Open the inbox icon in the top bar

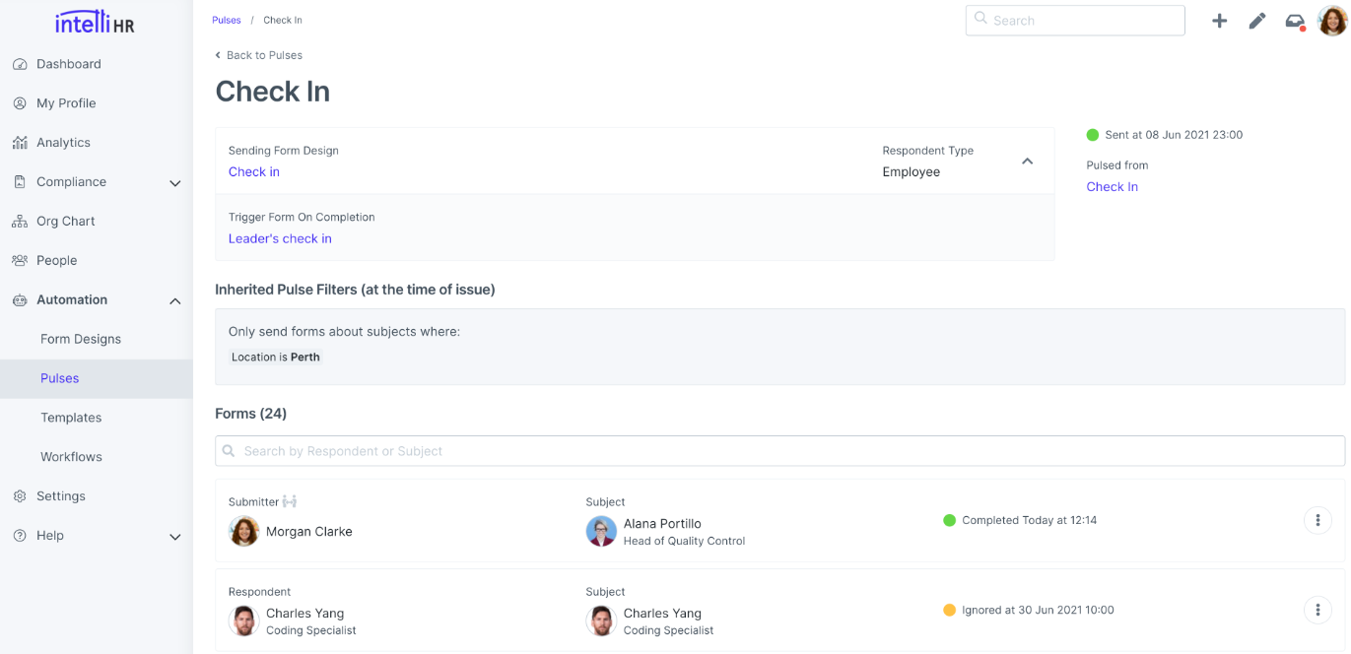coord(1294,20)
